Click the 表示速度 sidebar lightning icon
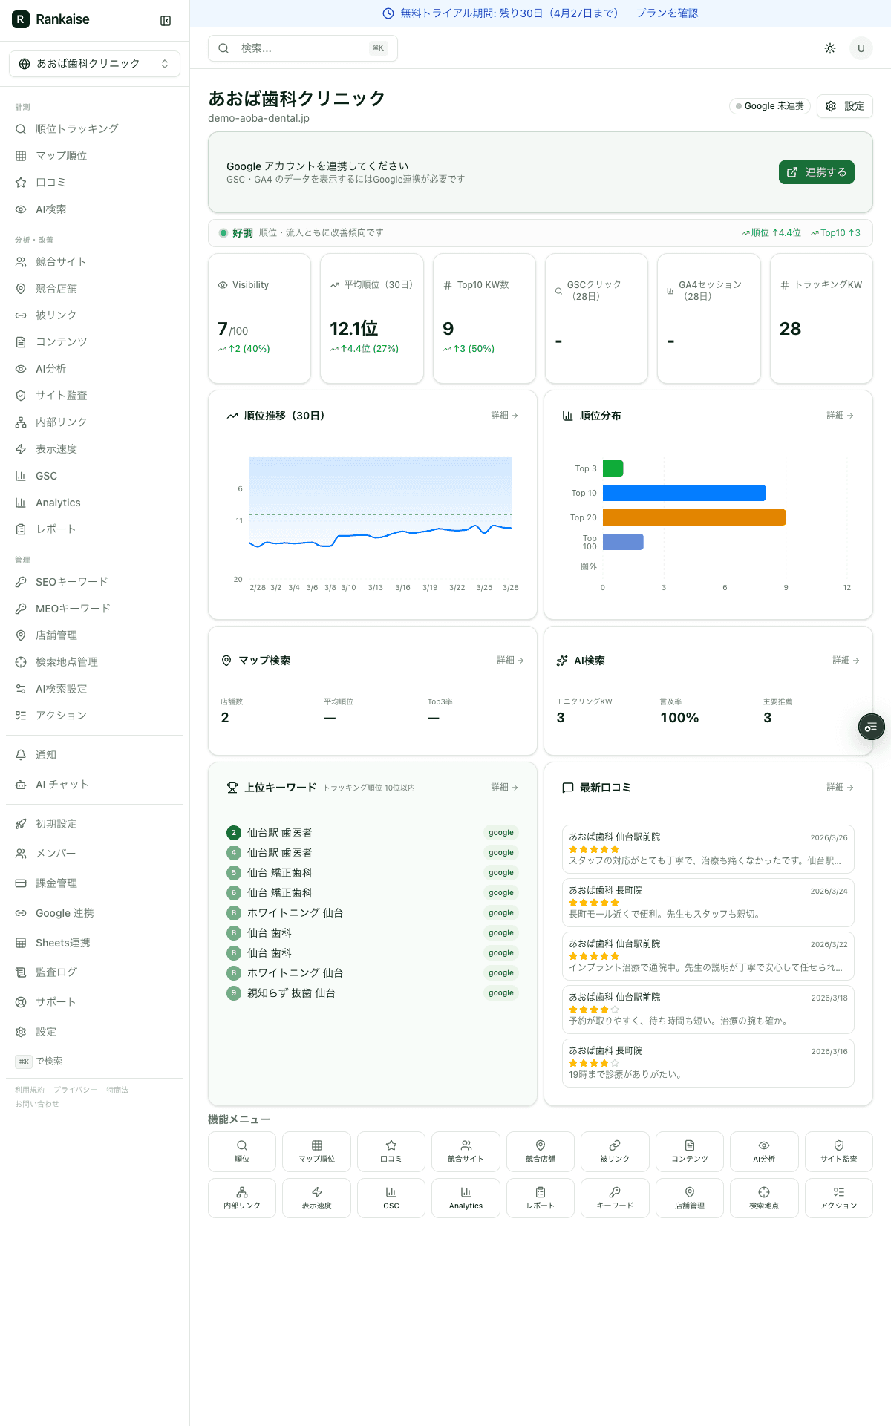Screen dimensions: 891x1426 tap(21, 449)
